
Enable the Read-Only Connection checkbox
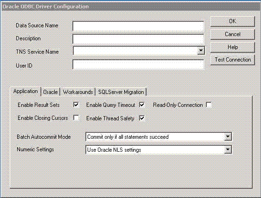(x=209, y=105)
